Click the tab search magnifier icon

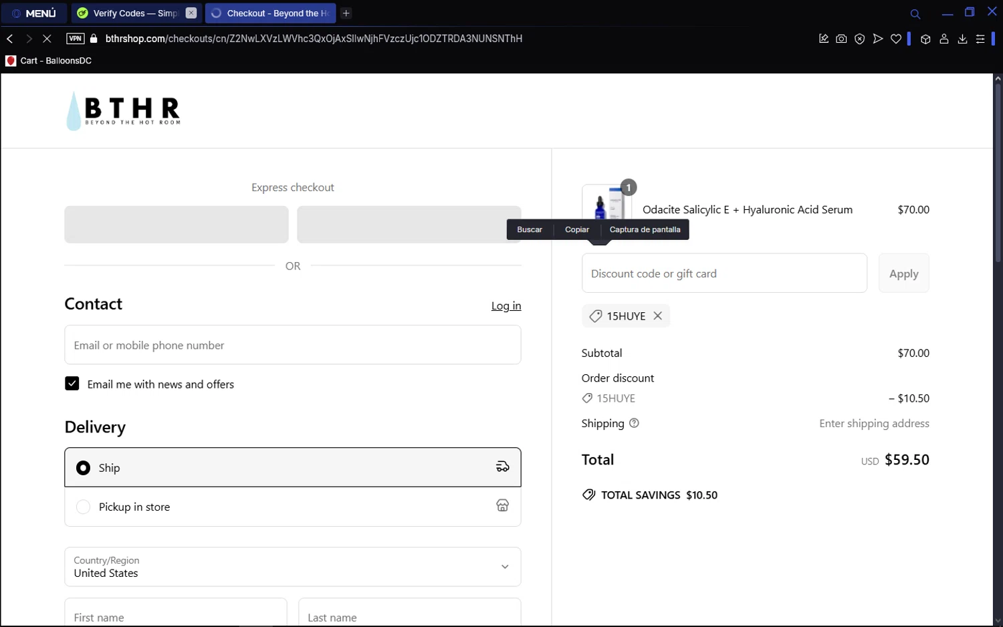[x=915, y=14]
